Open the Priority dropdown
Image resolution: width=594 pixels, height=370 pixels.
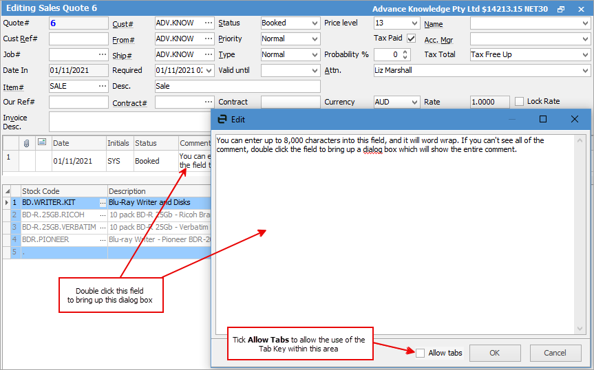[x=315, y=39]
